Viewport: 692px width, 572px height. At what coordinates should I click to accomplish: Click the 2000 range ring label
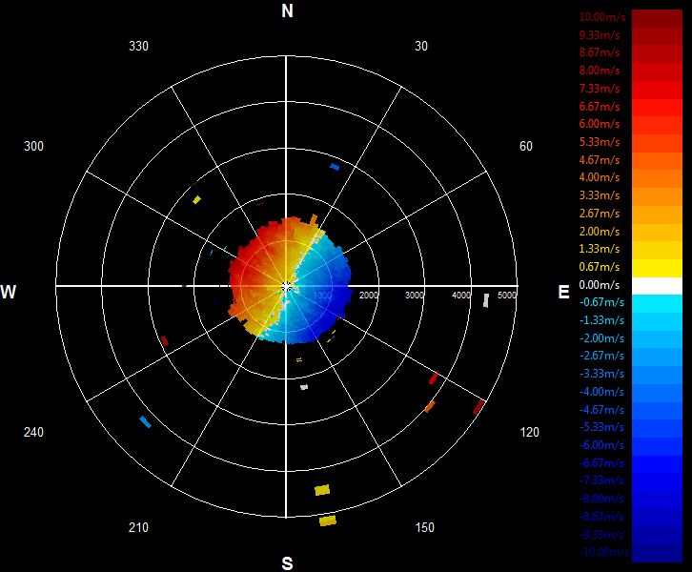click(x=369, y=296)
